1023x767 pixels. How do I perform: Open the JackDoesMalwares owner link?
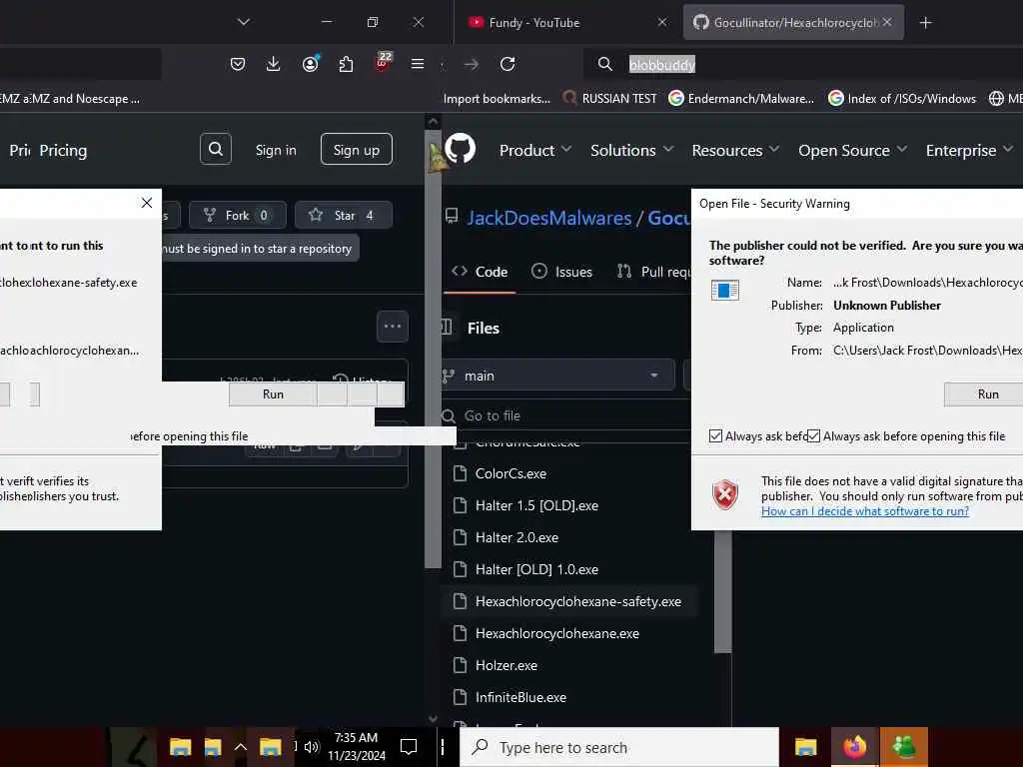[549, 218]
